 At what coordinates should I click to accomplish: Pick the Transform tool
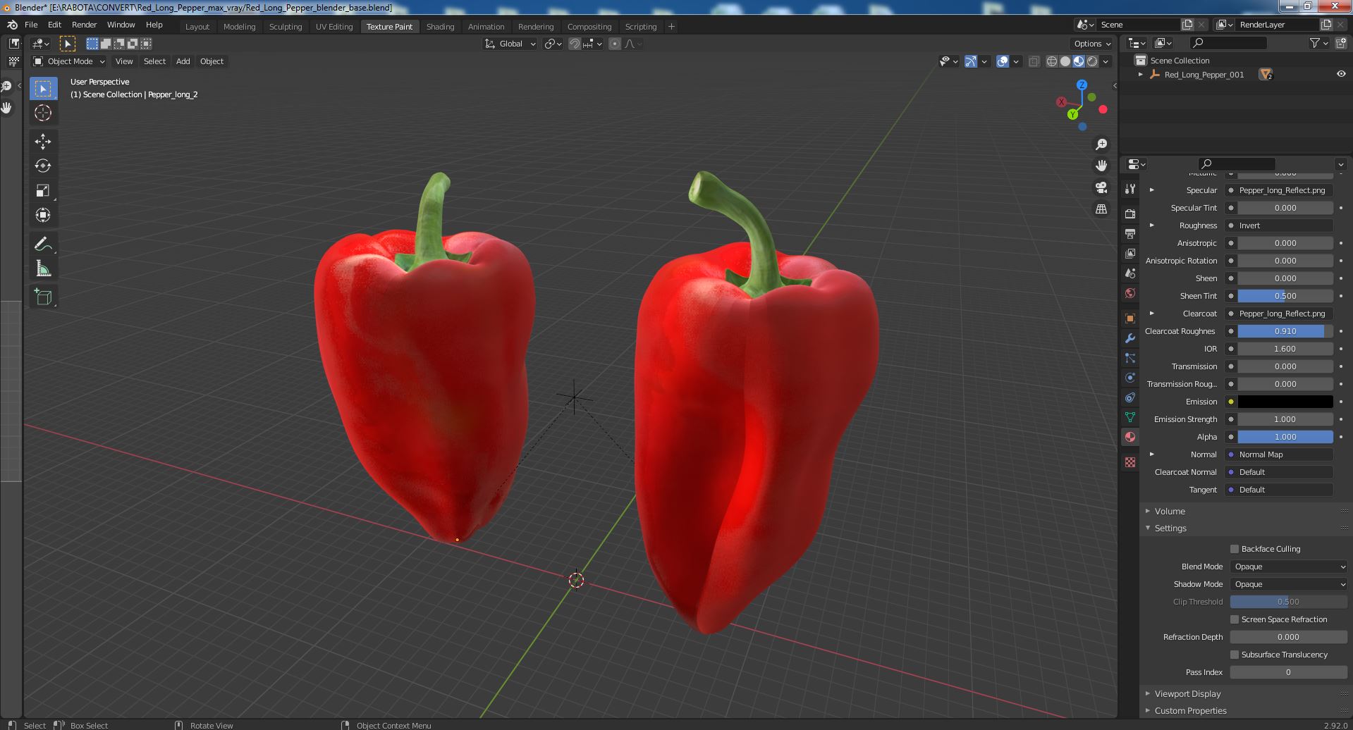pyautogui.click(x=43, y=215)
